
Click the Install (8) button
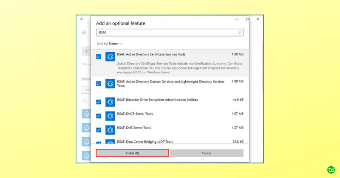click(132, 153)
